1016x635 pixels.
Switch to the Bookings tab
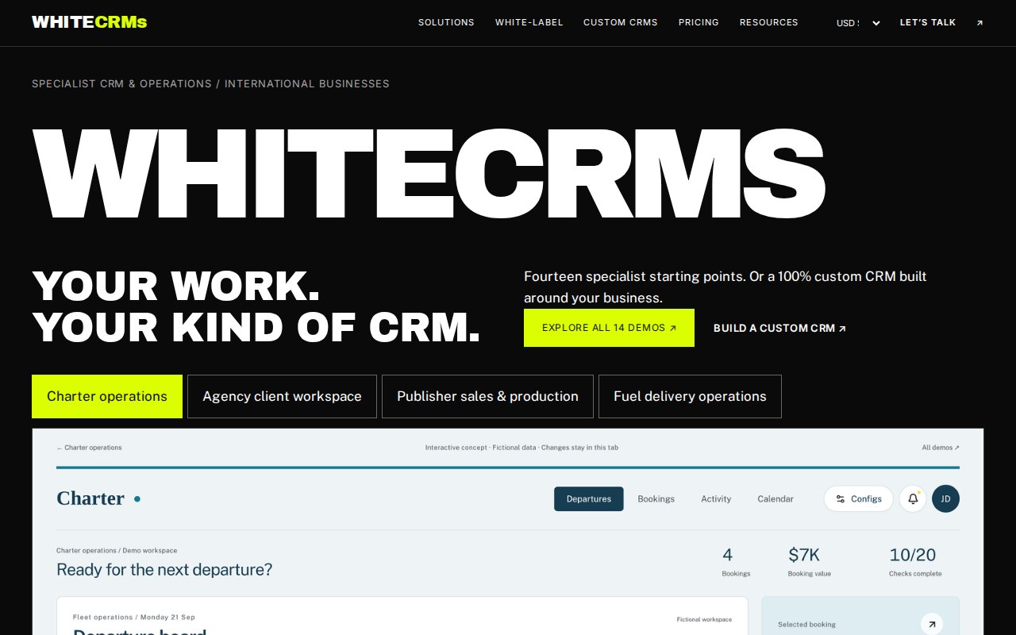[656, 498]
